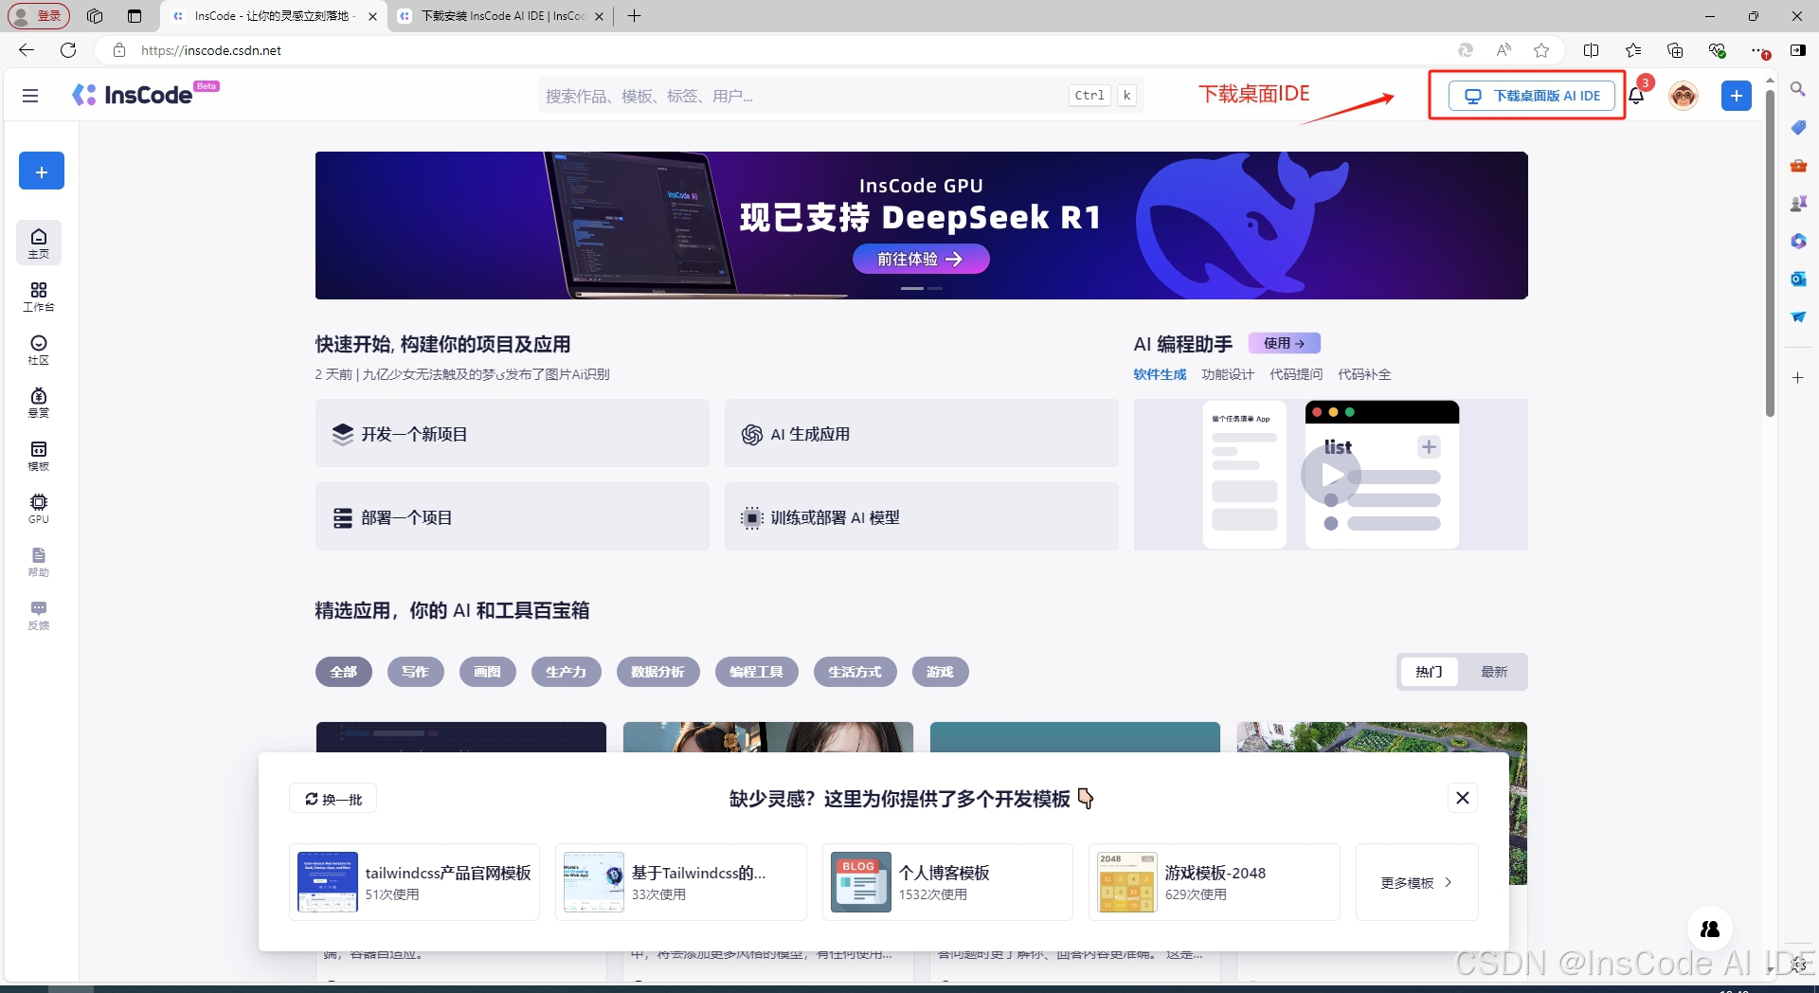Close the template suggestions popup

tap(1463, 798)
